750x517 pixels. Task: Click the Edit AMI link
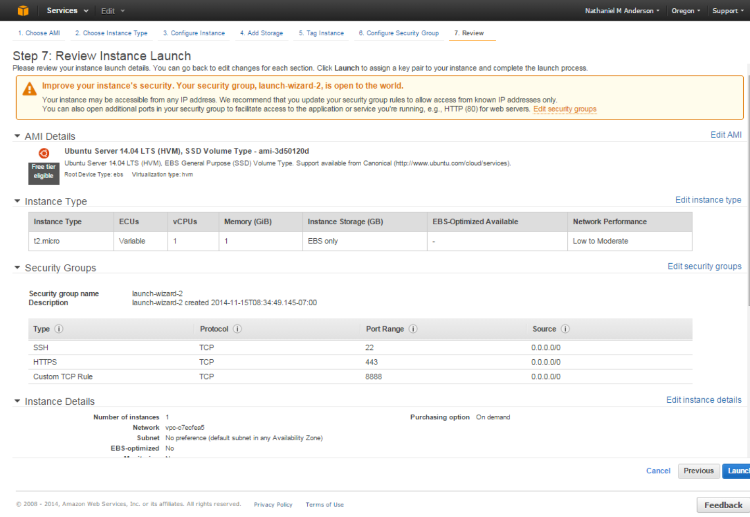[x=726, y=135]
